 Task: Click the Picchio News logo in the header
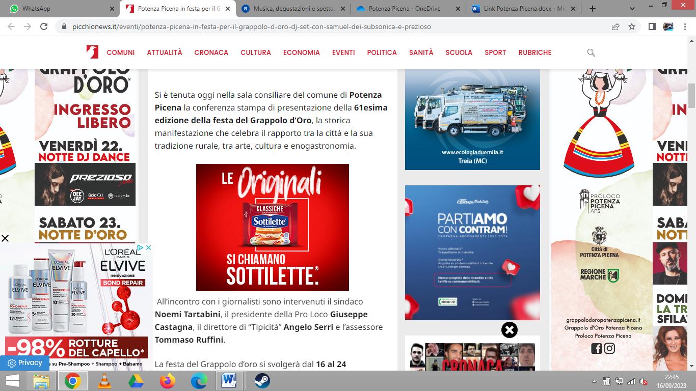(92, 52)
